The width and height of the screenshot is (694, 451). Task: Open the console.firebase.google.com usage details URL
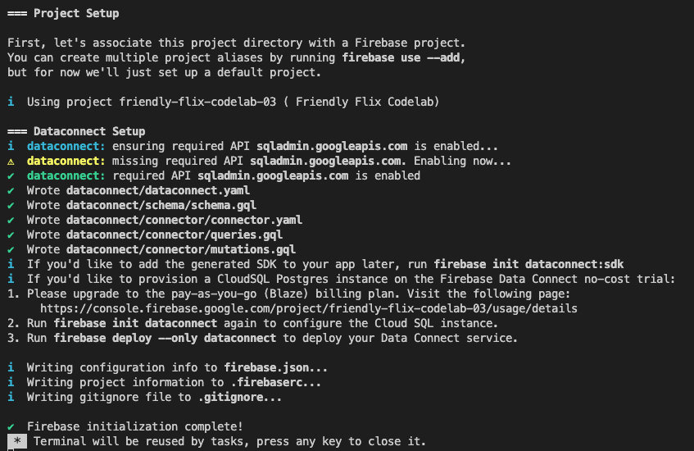point(308,308)
